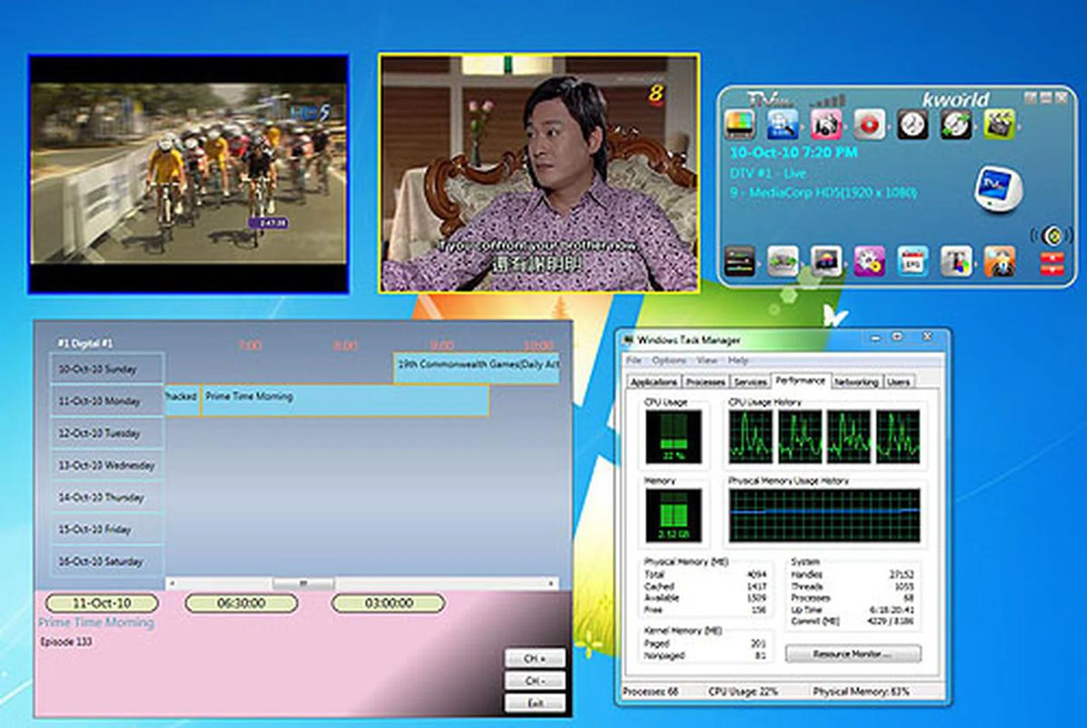Take a snapshot with the camera icon
This screenshot has width=1087, height=728.
coord(825,125)
